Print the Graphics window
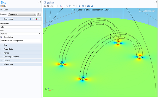This screenshot has width=158, height=98. click(92, 6)
